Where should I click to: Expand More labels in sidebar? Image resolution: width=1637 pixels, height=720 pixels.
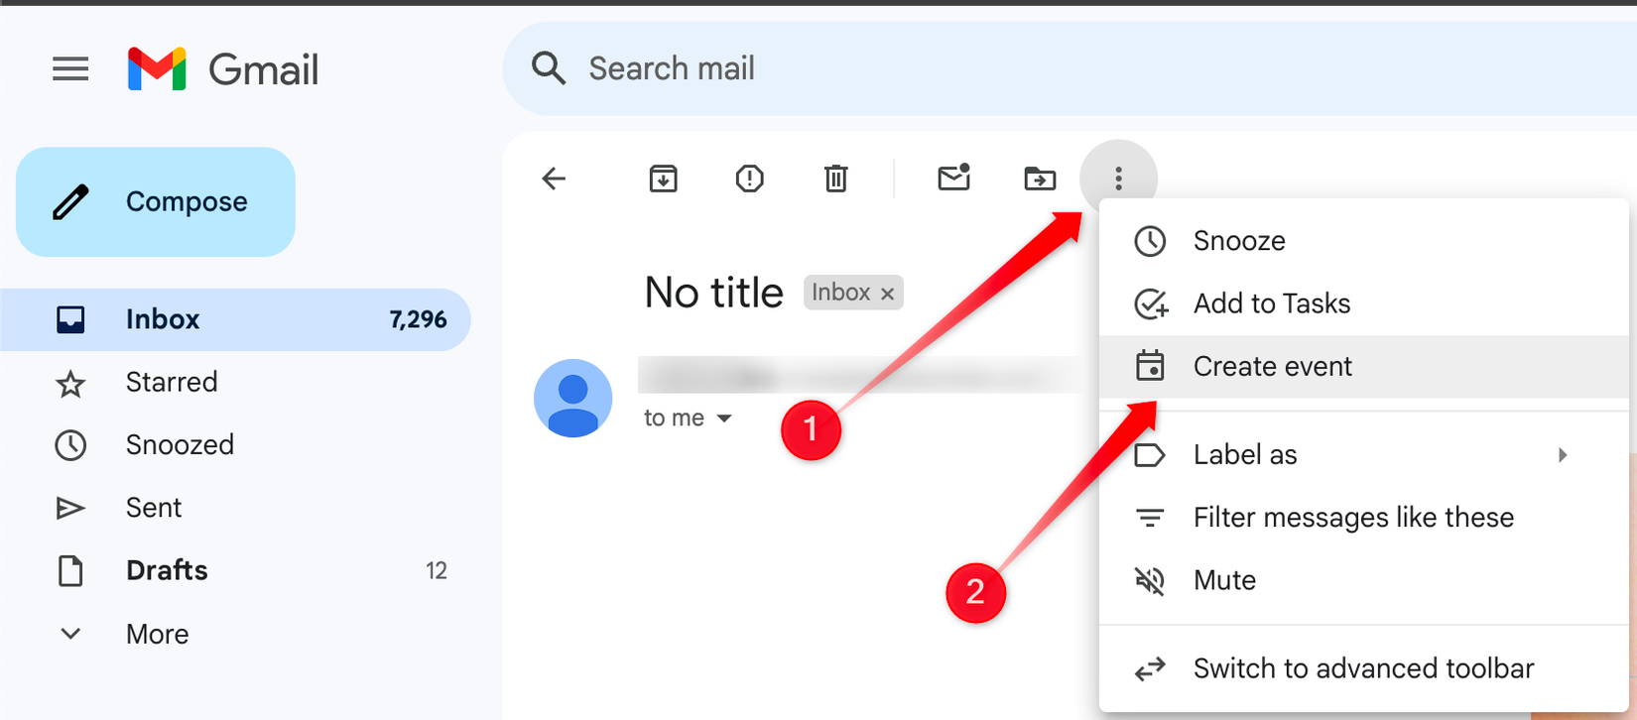[122, 634]
